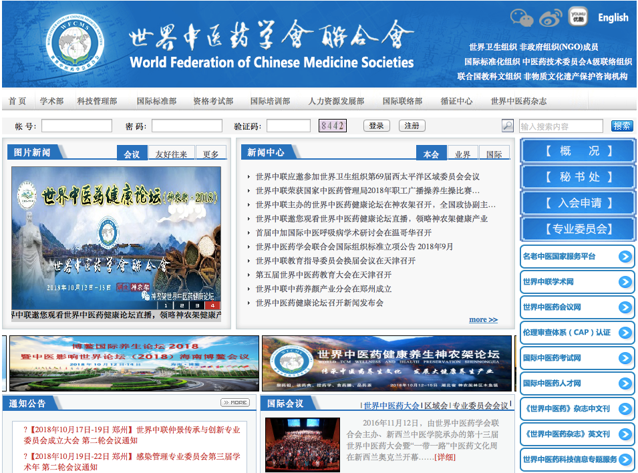Select slide 2 in the news carousel

[182, 305]
